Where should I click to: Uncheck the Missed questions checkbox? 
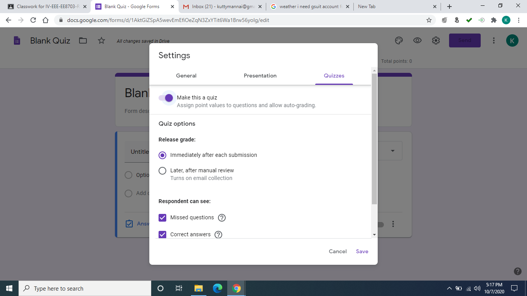[162, 218]
